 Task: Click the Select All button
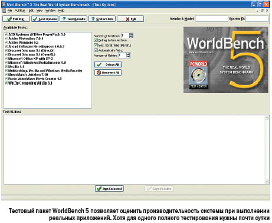[x=108, y=64]
